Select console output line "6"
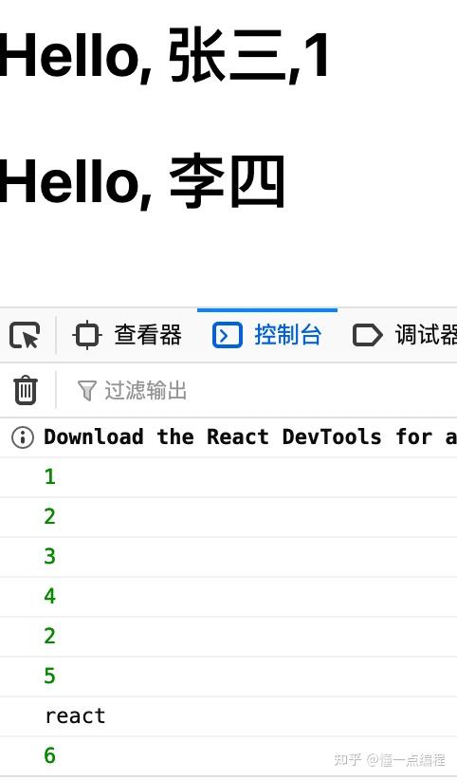This screenshot has width=457, height=780. 49,755
